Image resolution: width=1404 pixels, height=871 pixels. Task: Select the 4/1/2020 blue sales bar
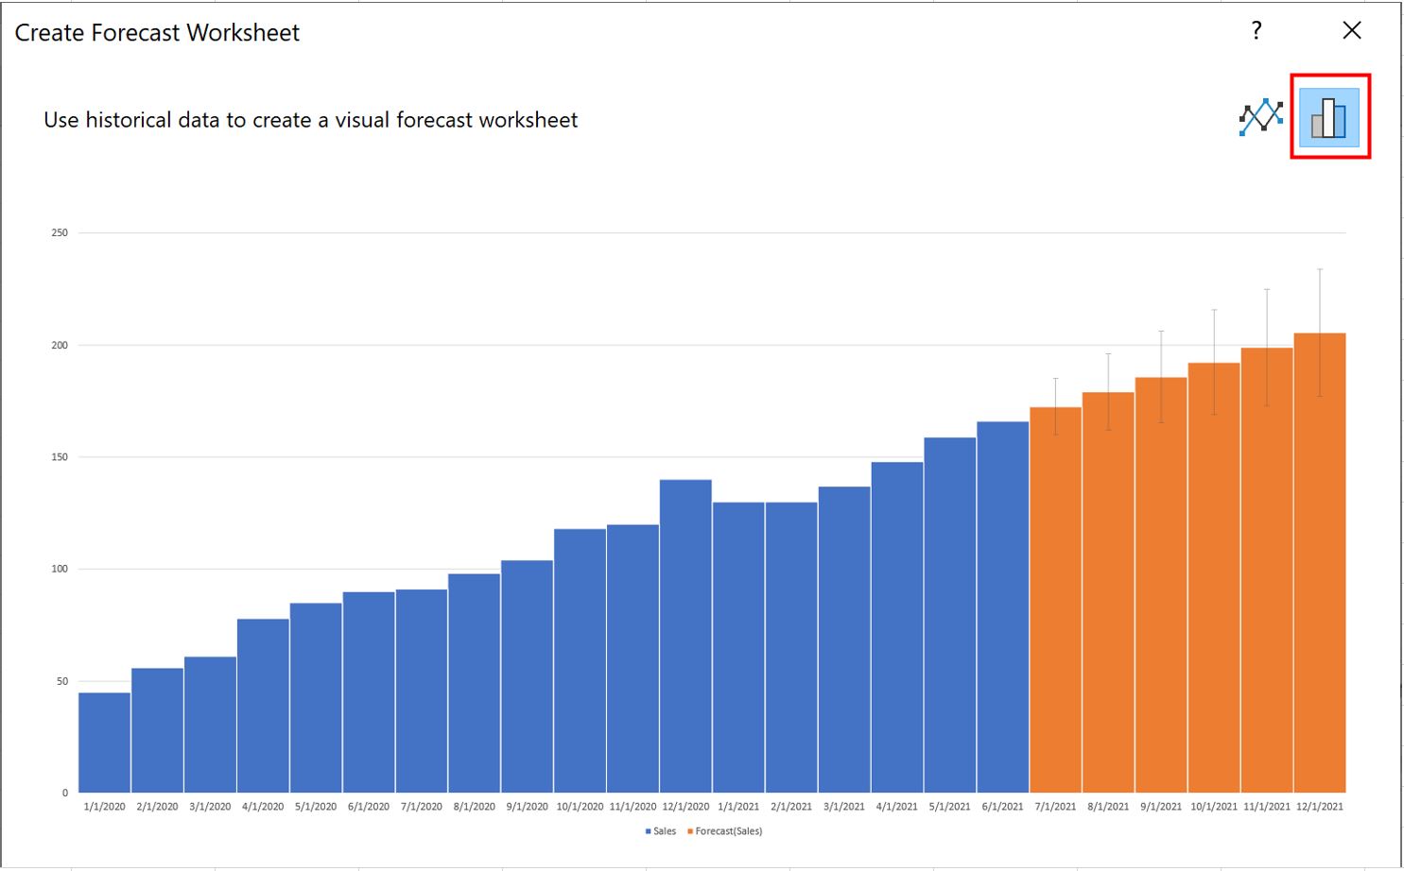(x=263, y=706)
